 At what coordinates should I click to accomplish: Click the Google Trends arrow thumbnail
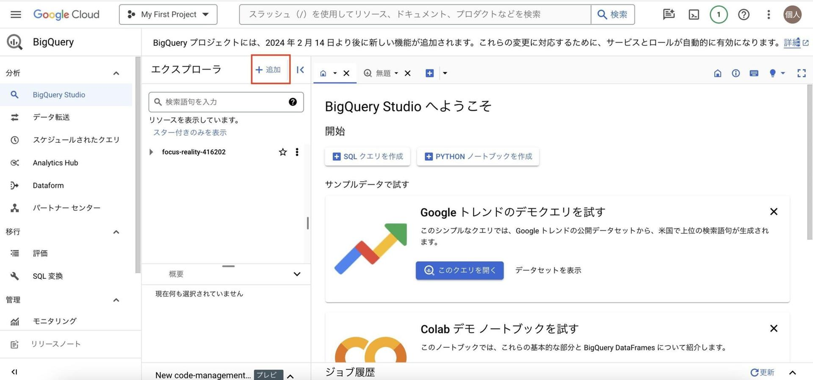coord(371,249)
